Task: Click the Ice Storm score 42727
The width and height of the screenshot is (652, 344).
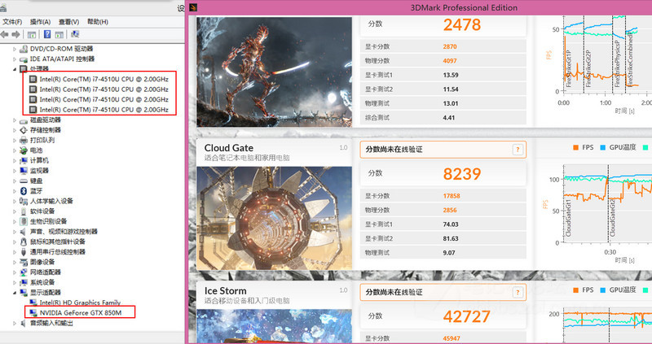Action: [466, 316]
